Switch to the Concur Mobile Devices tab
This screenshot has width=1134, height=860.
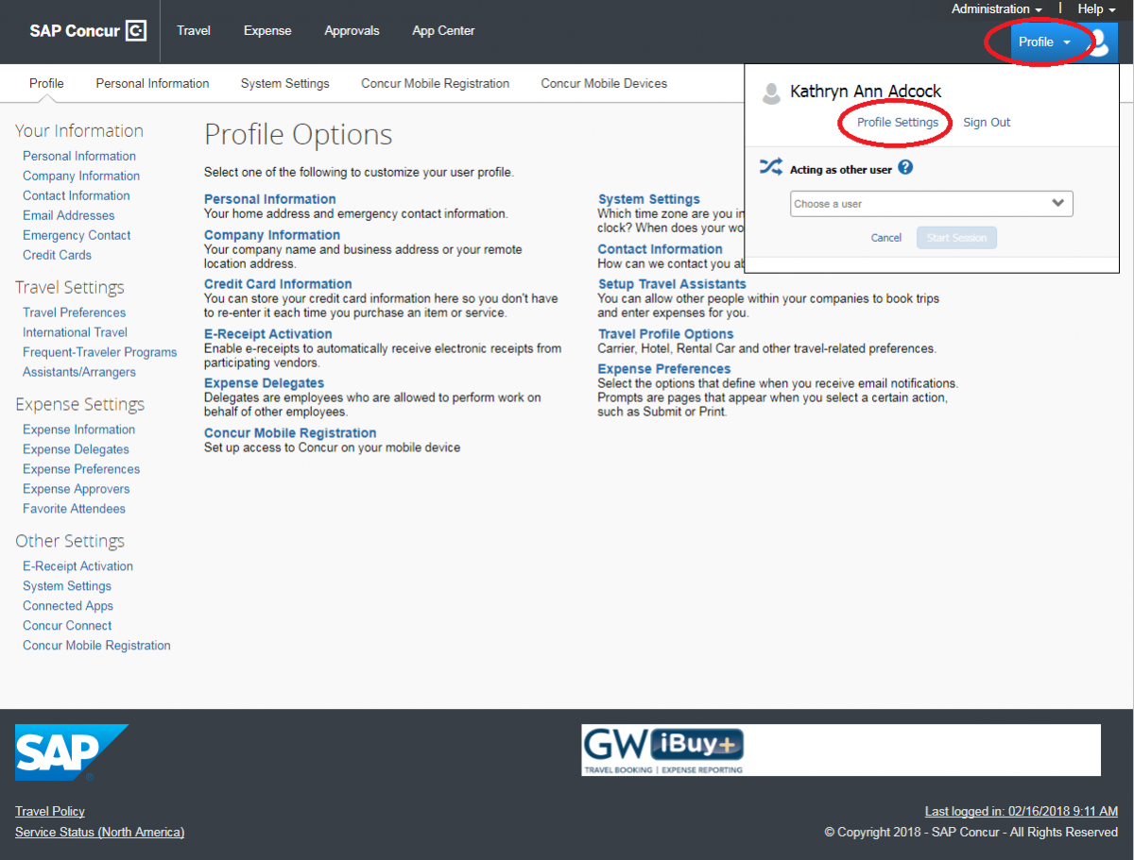pos(604,83)
